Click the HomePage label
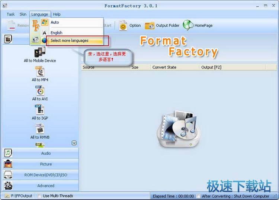279x200 pixels. click(x=203, y=25)
